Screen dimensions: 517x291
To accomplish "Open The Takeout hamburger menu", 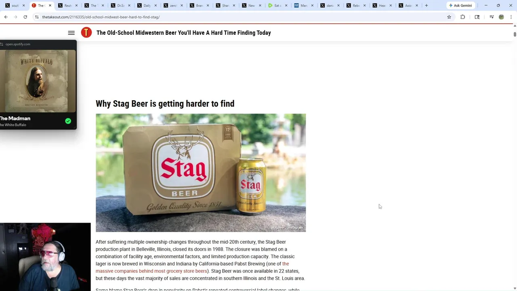I will click(71, 33).
